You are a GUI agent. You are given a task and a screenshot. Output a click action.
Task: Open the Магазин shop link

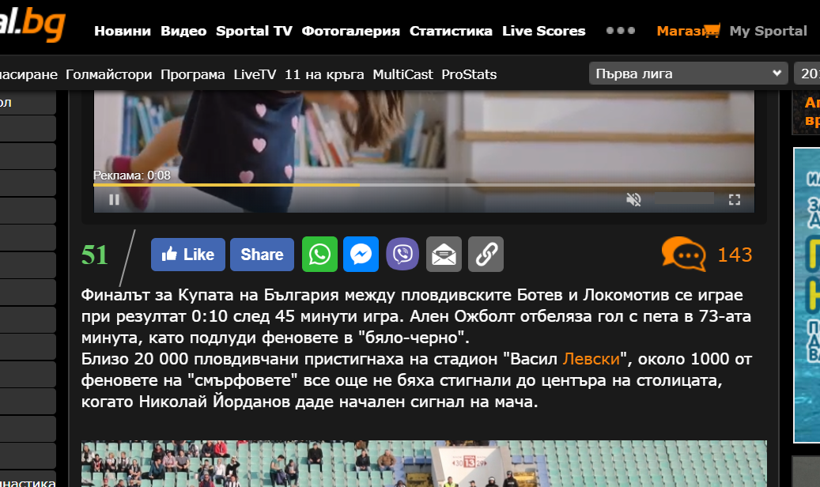point(688,31)
